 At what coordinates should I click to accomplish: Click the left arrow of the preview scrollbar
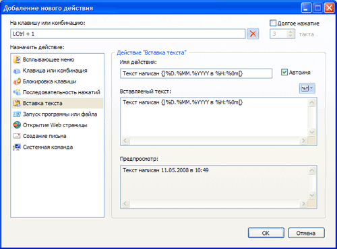click(x=125, y=204)
